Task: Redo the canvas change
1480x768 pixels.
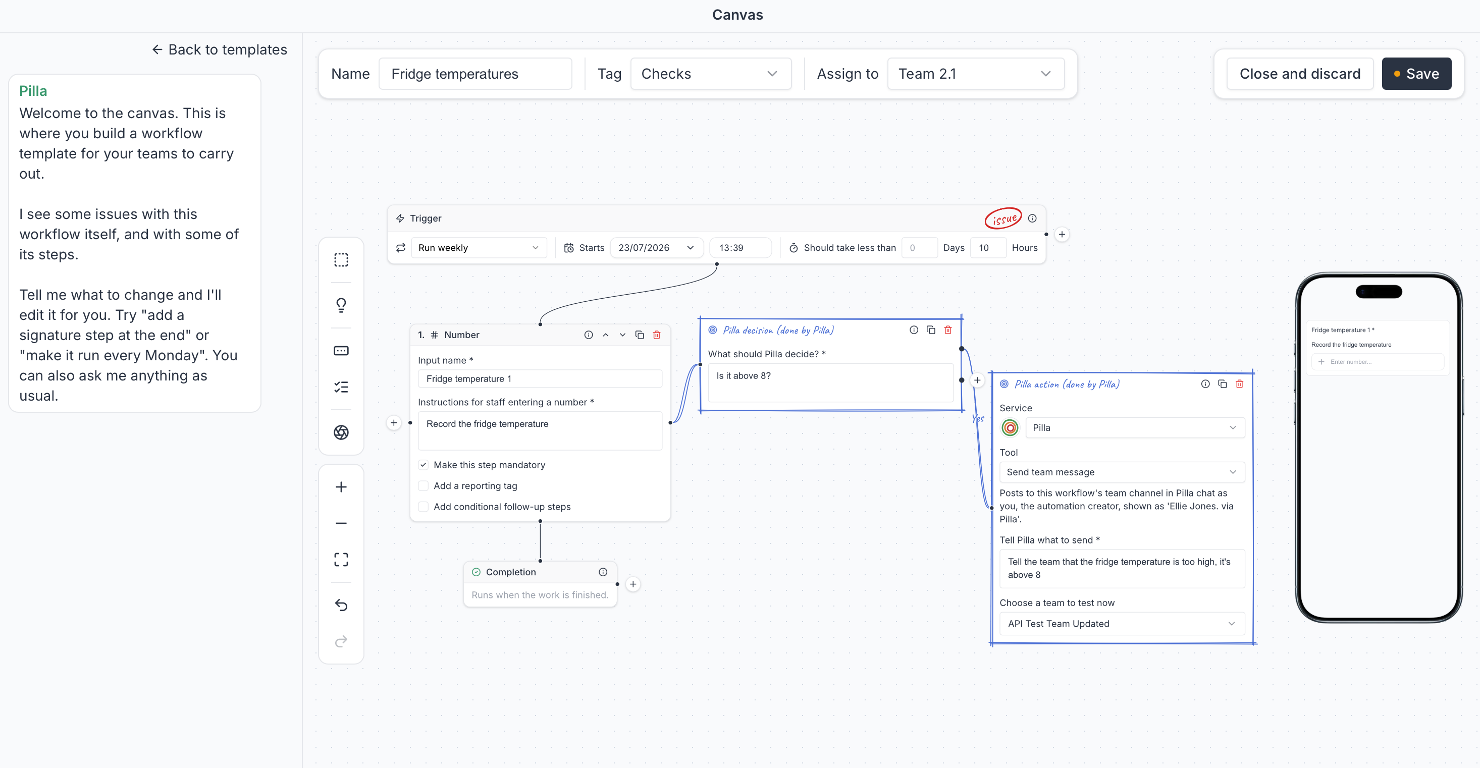Action: tap(341, 641)
